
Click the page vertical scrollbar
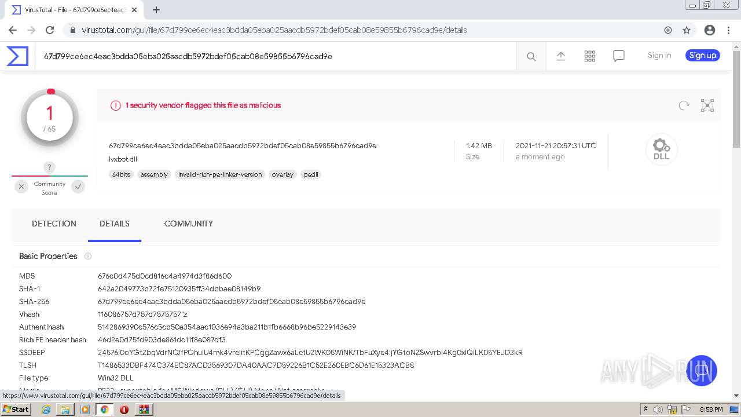click(x=736, y=98)
